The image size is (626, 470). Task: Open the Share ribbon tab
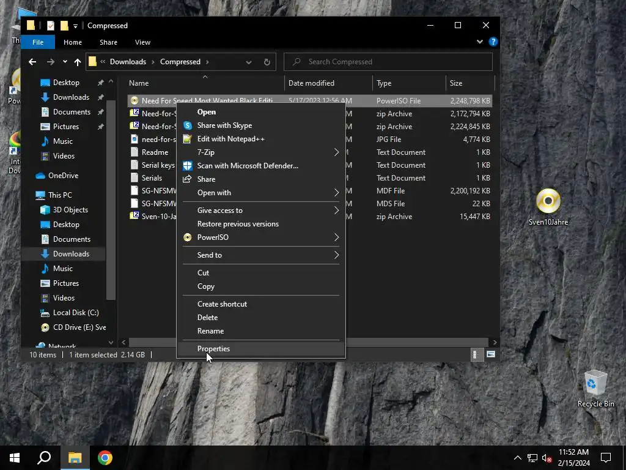108,42
